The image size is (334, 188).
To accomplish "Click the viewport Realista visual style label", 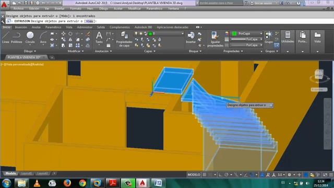I will (x=37, y=64).
